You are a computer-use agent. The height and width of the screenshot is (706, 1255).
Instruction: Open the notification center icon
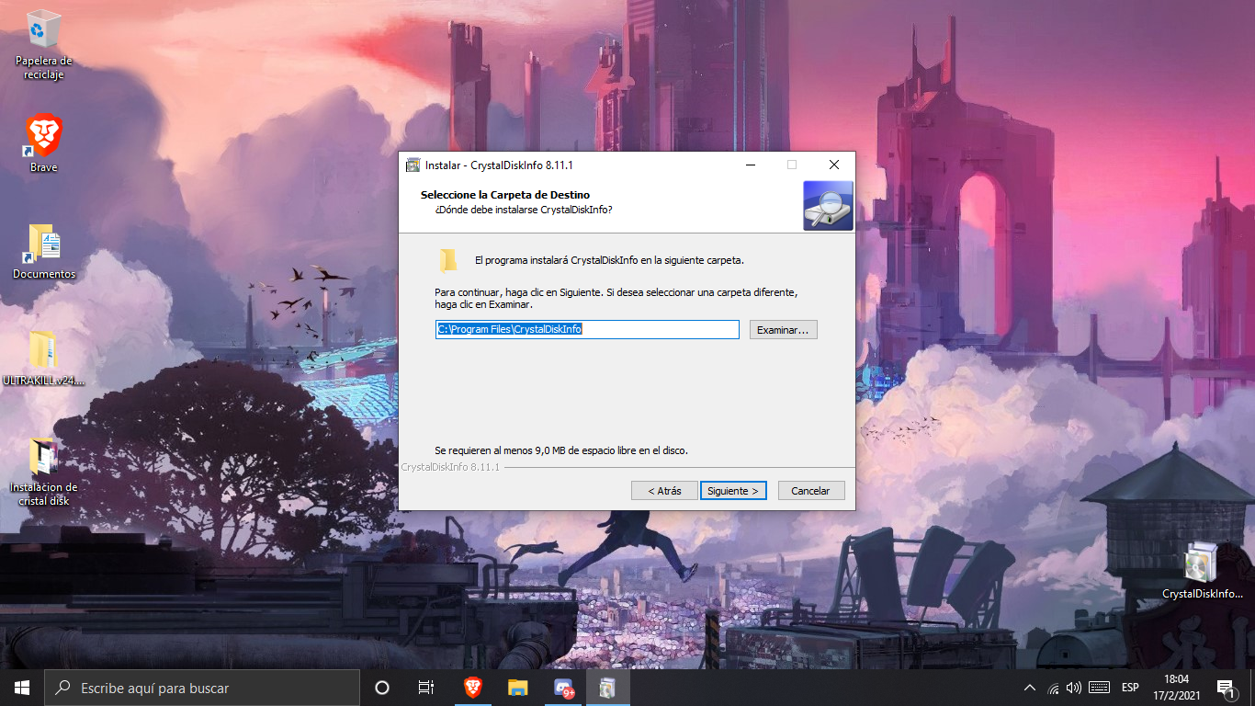1226,688
